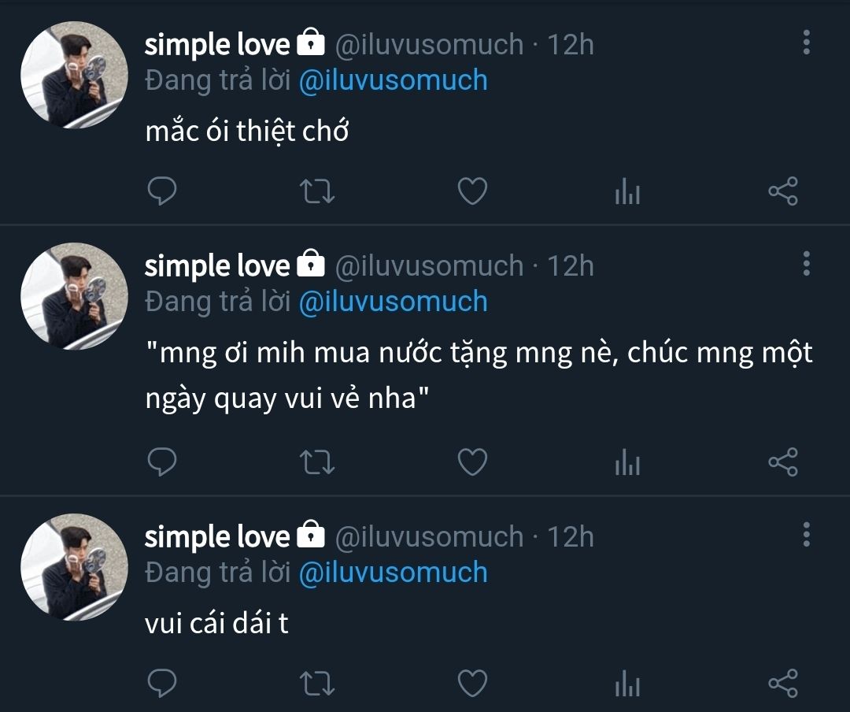This screenshot has width=850, height=712.
Task: Share the "vui cái dái t" tweet
Action: [783, 683]
